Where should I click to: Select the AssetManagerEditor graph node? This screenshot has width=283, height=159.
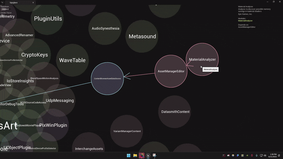171,71
